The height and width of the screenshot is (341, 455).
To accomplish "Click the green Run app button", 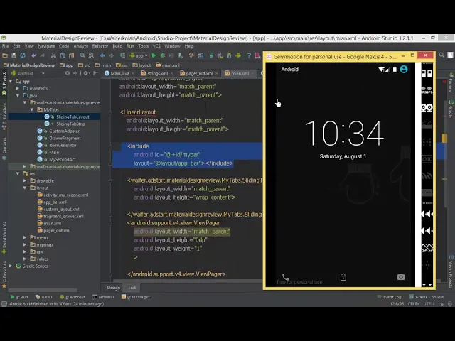I will pos(154,55).
